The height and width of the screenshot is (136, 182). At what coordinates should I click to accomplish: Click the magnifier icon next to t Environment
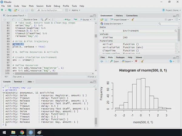[176, 31]
